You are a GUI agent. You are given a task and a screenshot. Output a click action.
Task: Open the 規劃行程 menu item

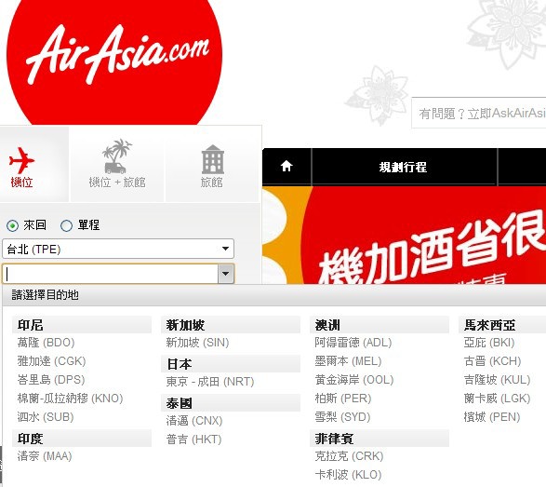tap(403, 167)
